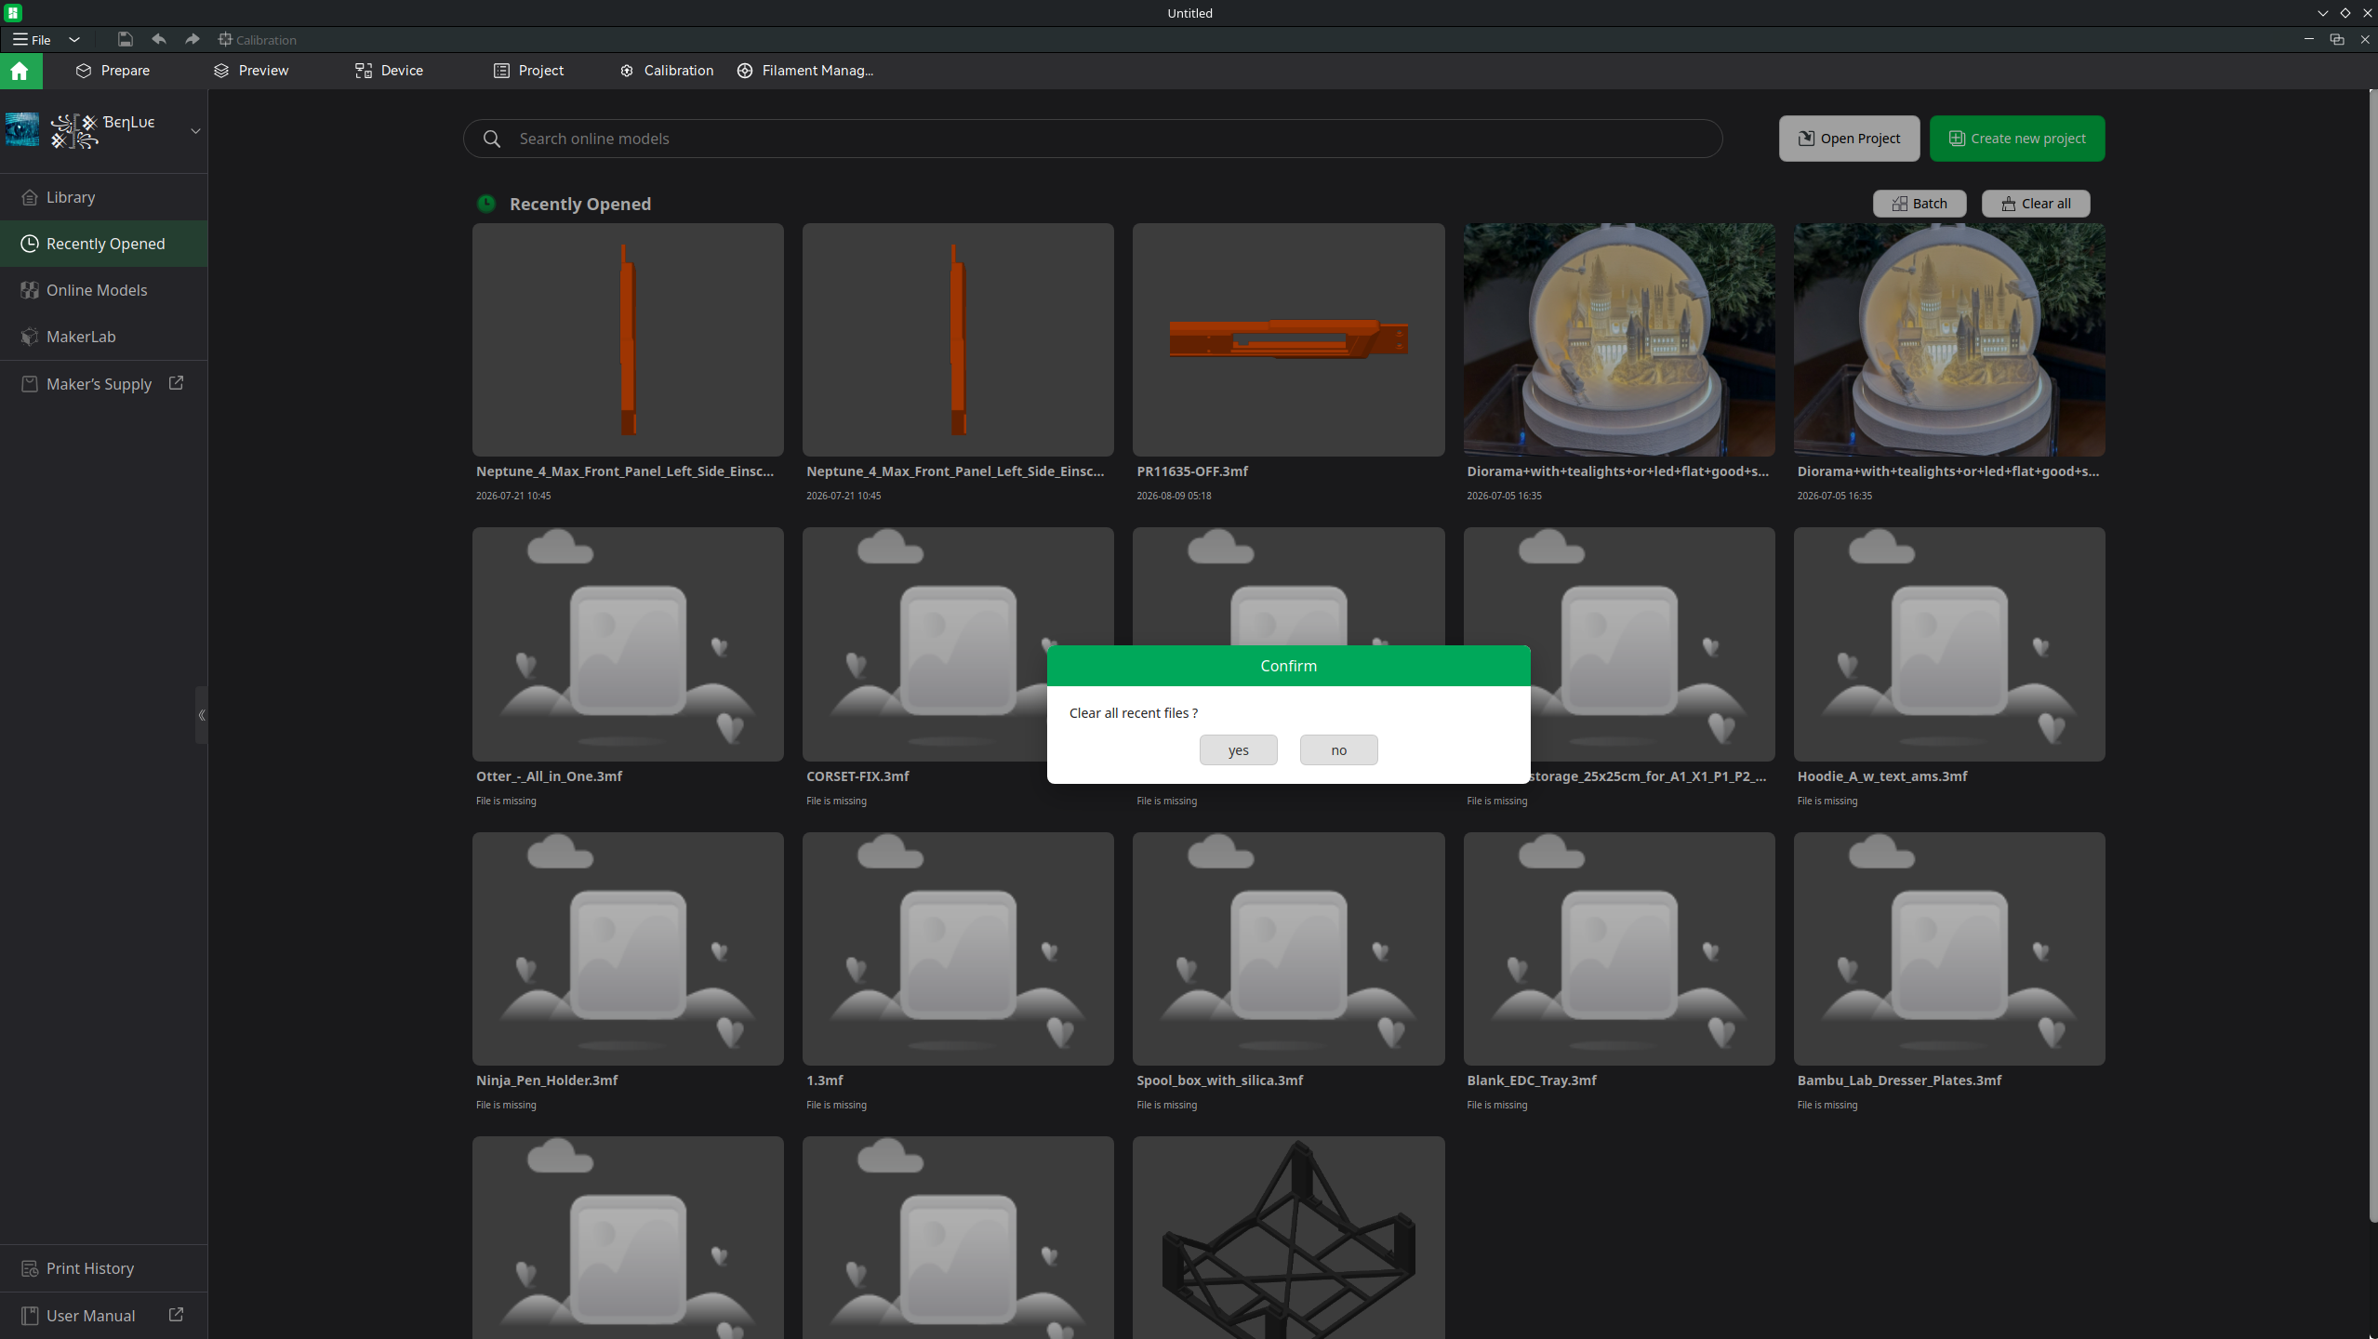
Task: Collapse the sidebar with the double-chevron handle
Action: coord(202,715)
